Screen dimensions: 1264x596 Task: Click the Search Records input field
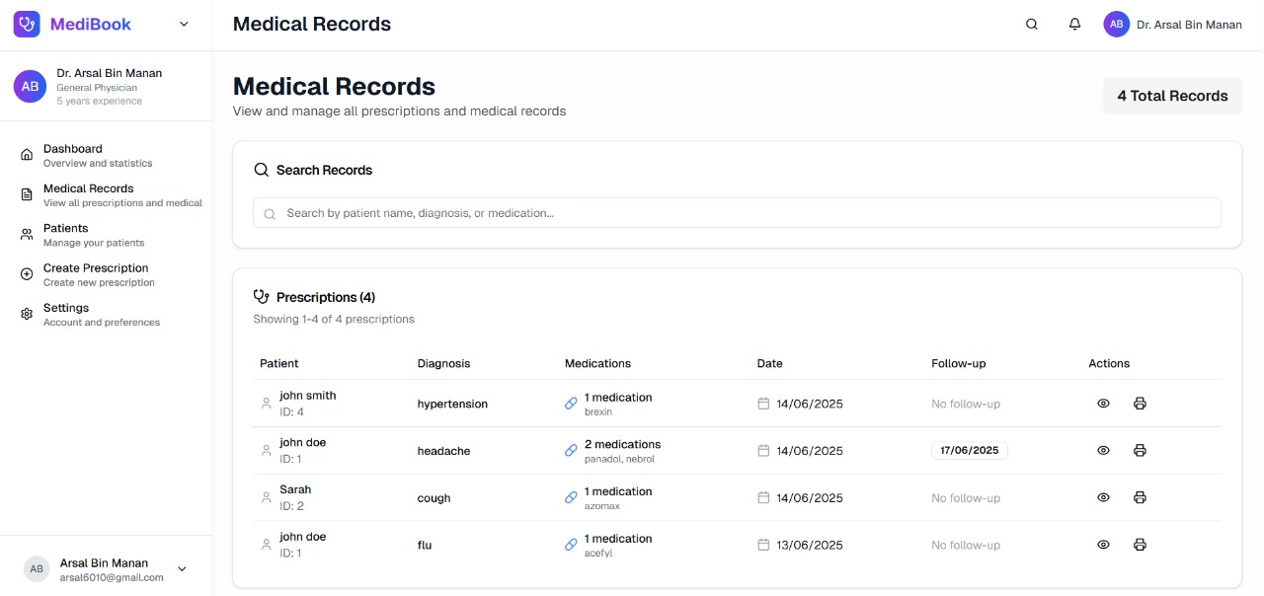point(737,213)
